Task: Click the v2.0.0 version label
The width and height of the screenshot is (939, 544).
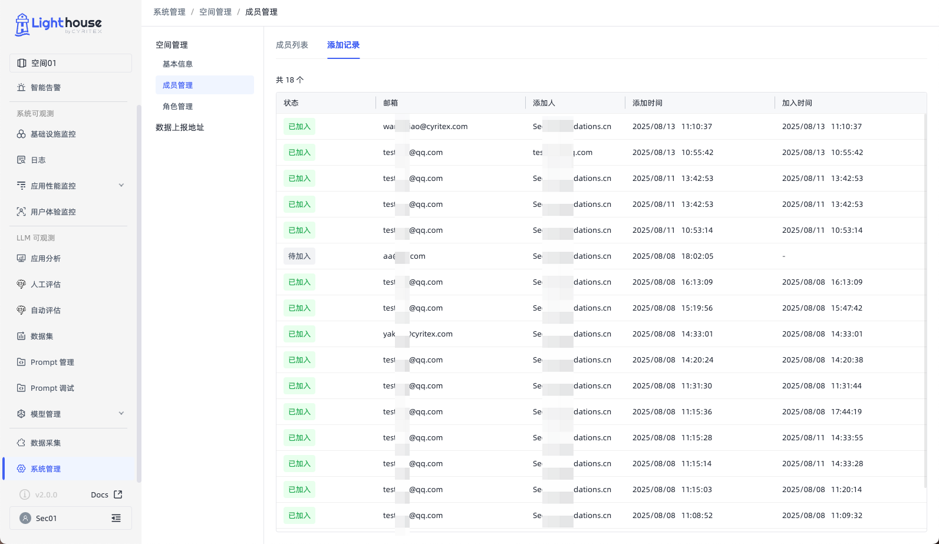Action: (x=46, y=494)
